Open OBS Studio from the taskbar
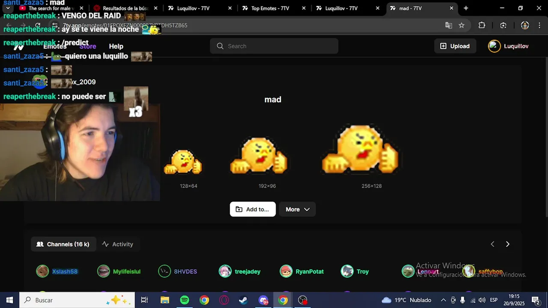This screenshot has width=548, height=308. pyautogui.click(x=303, y=300)
